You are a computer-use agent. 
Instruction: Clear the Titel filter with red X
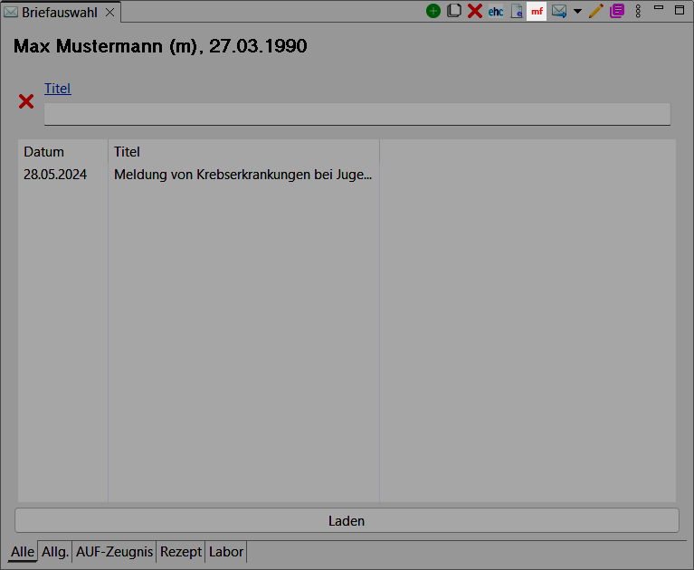tap(26, 101)
